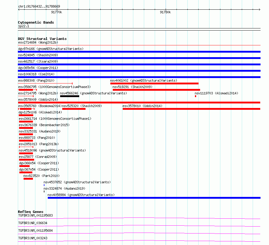
Task: Click esv989733 (Pang2010) label
Action: [x=37, y=138]
